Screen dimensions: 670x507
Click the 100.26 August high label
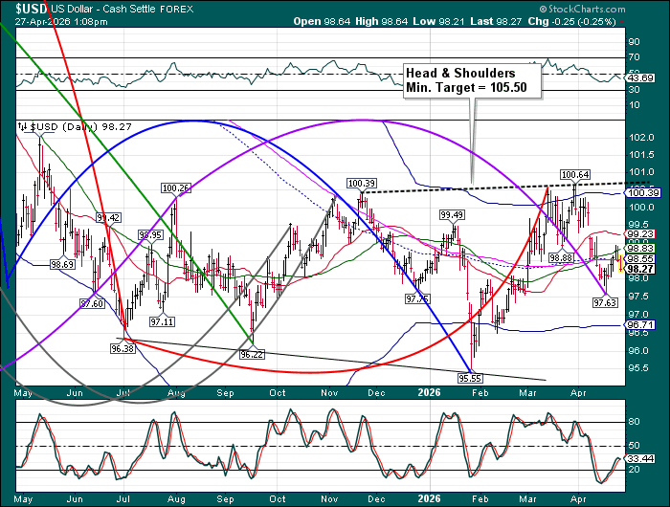pos(176,187)
